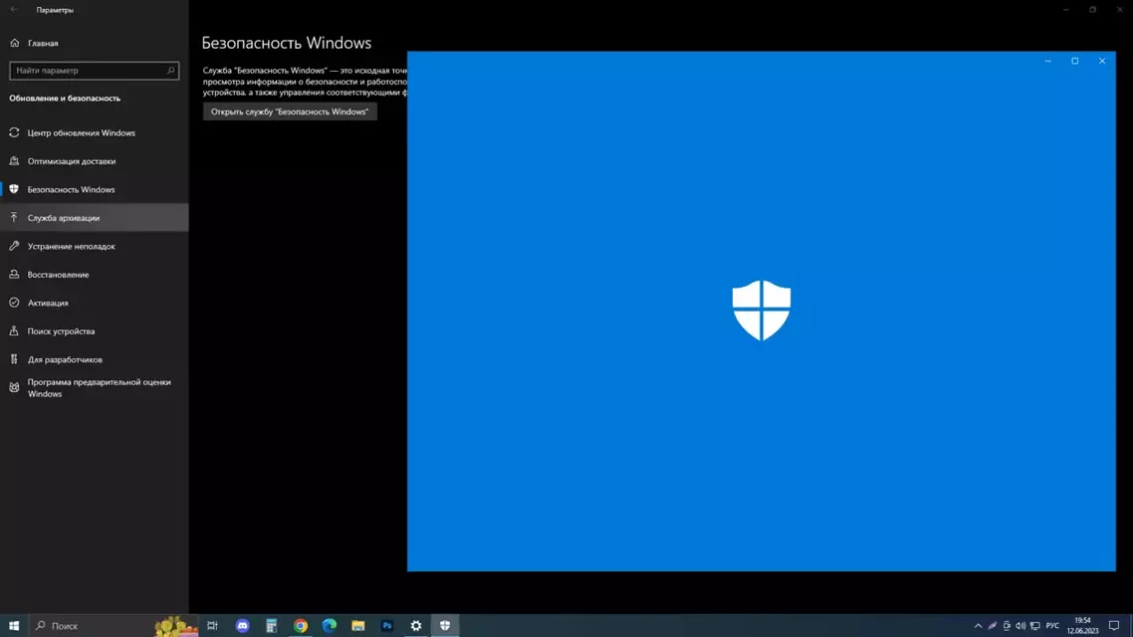This screenshot has height=637, width=1133.
Task: Open the Windows Security section
Action: 71,189
